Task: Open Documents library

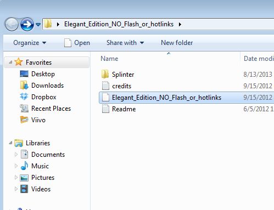Action: 48,155
